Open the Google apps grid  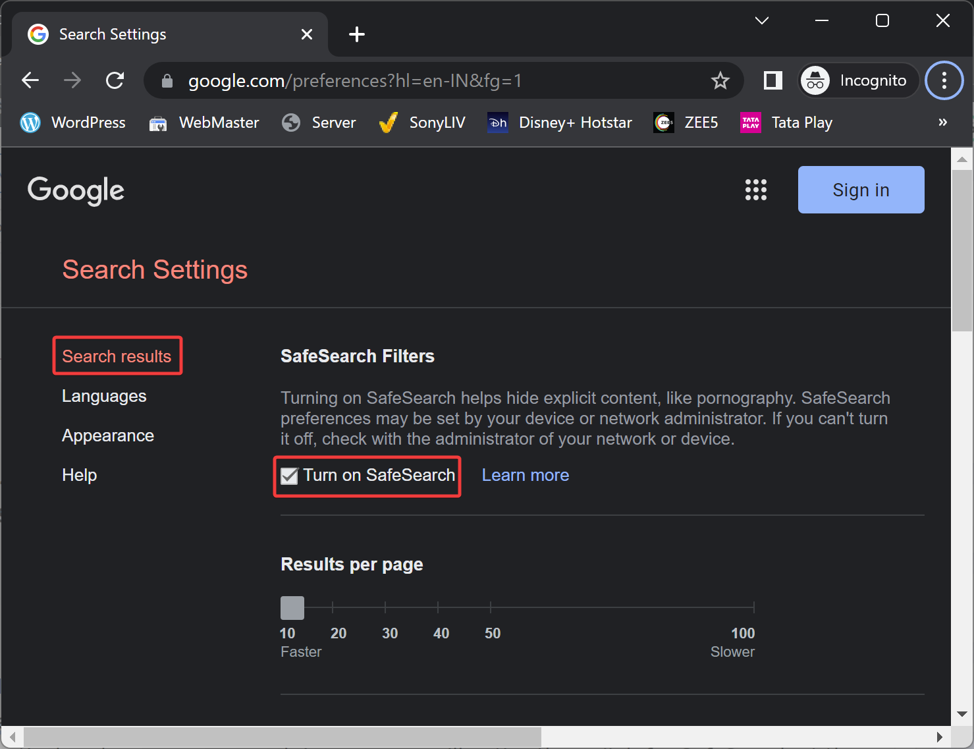click(756, 190)
